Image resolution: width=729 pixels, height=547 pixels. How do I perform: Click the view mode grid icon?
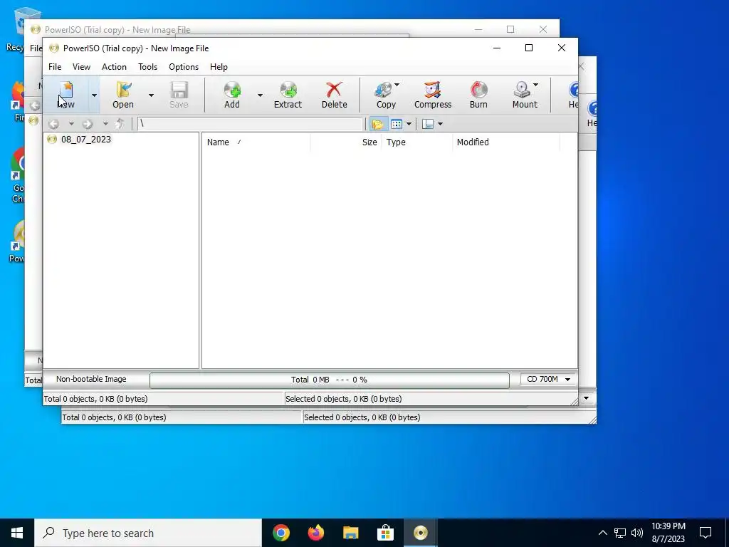click(x=396, y=124)
